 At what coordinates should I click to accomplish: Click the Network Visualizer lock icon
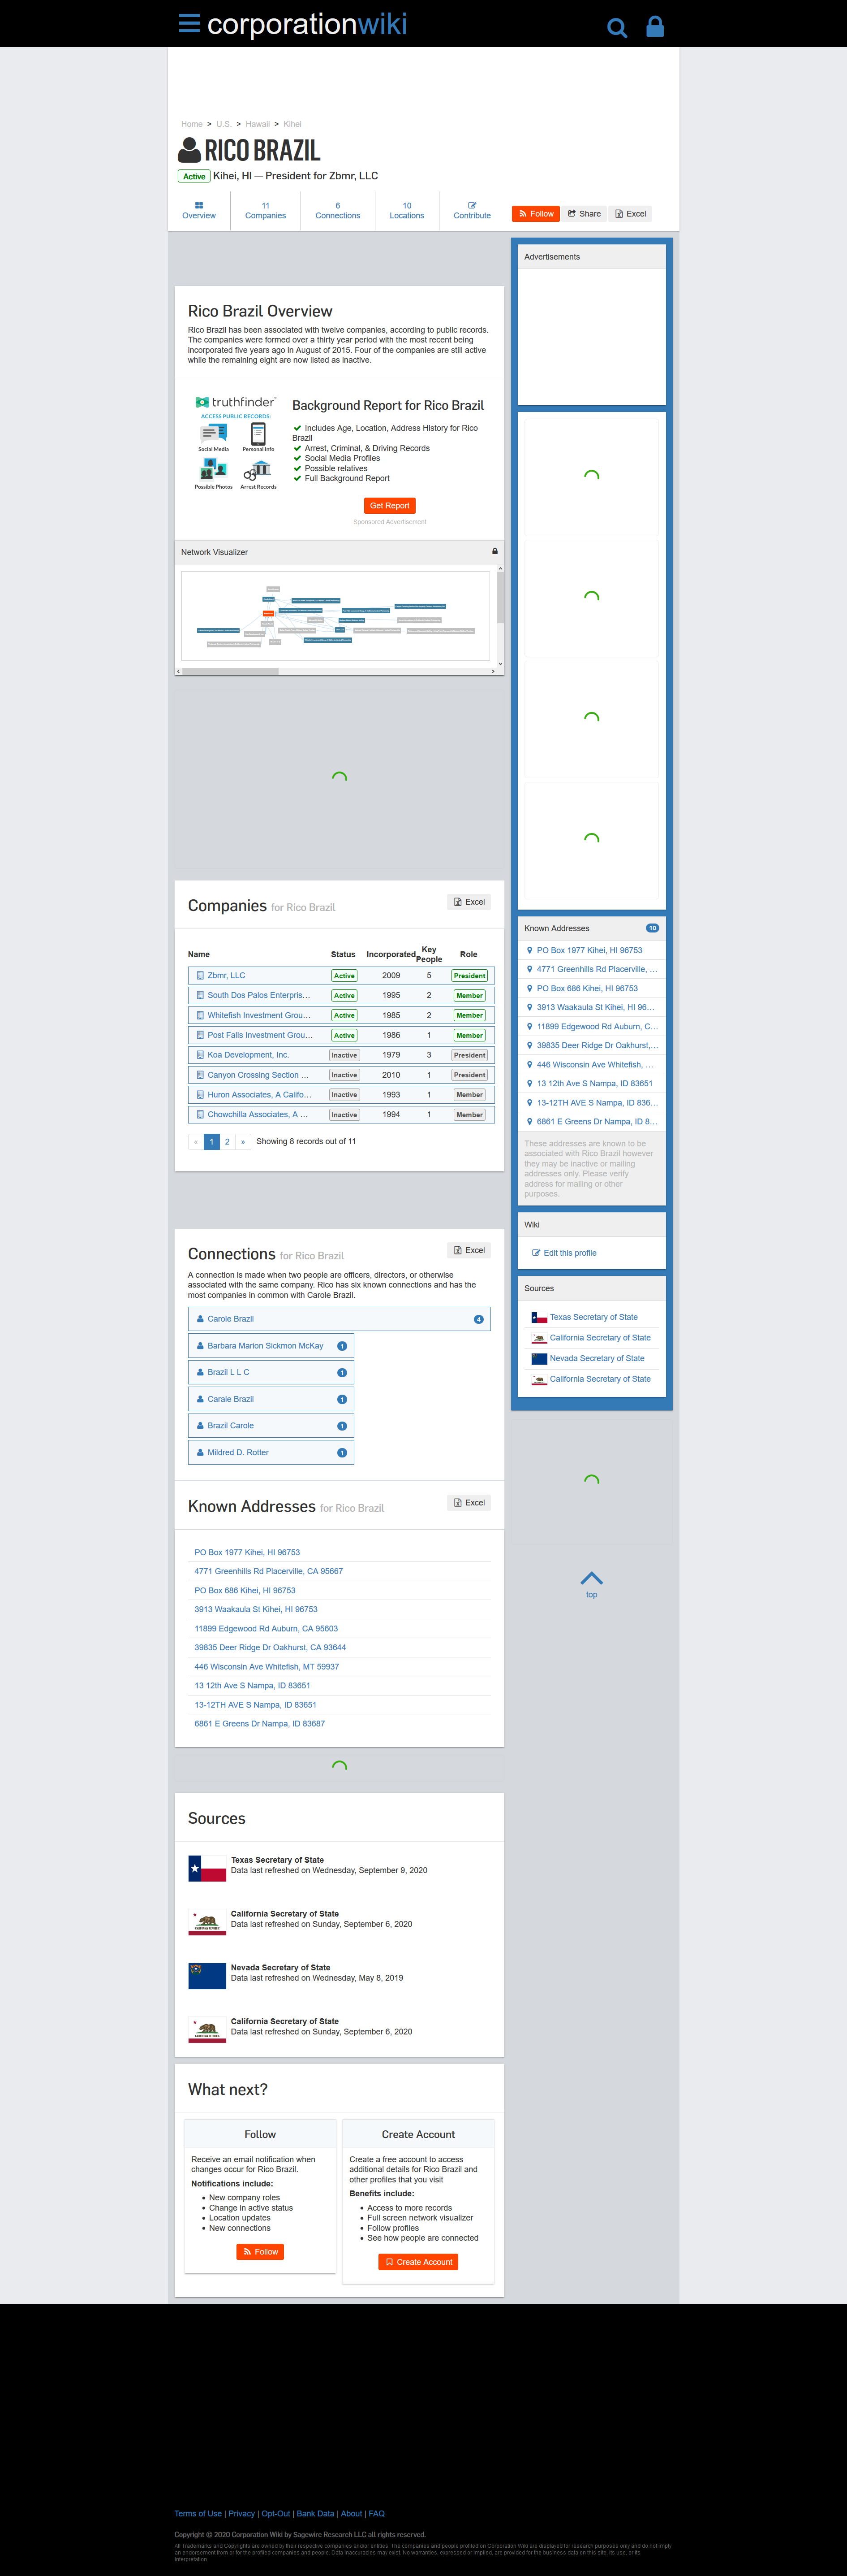tap(494, 552)
